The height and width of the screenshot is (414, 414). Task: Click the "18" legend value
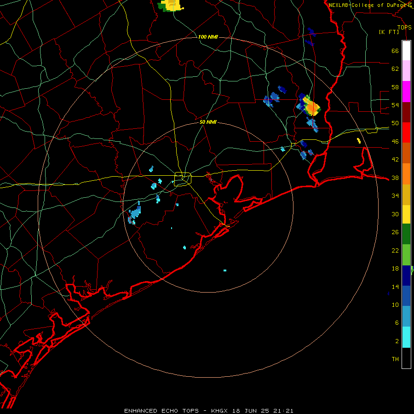pos(395,269)
